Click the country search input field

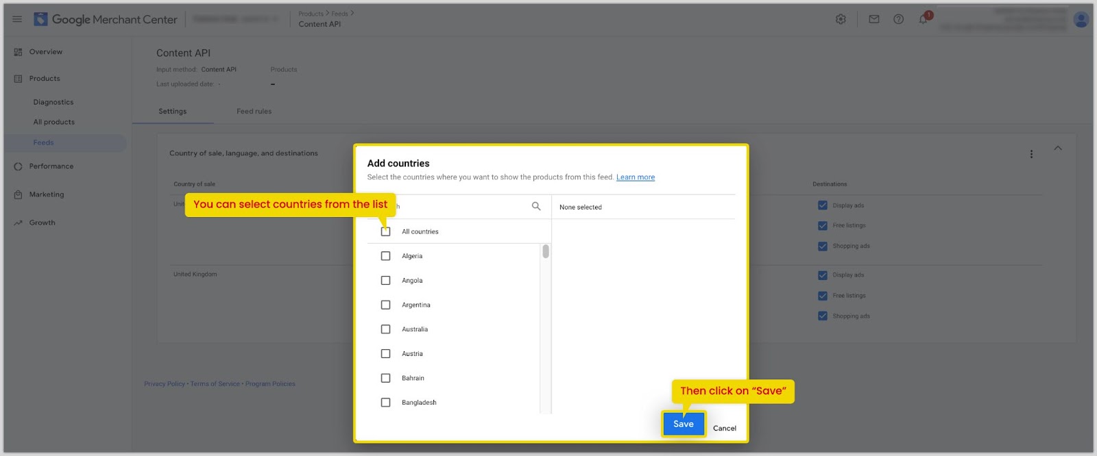tap(459, 206)
